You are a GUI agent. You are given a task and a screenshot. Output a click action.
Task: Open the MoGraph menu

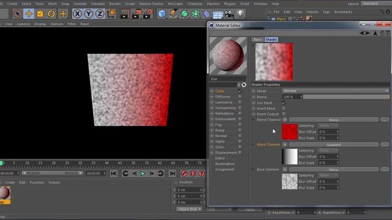click(x=175, y=4)
